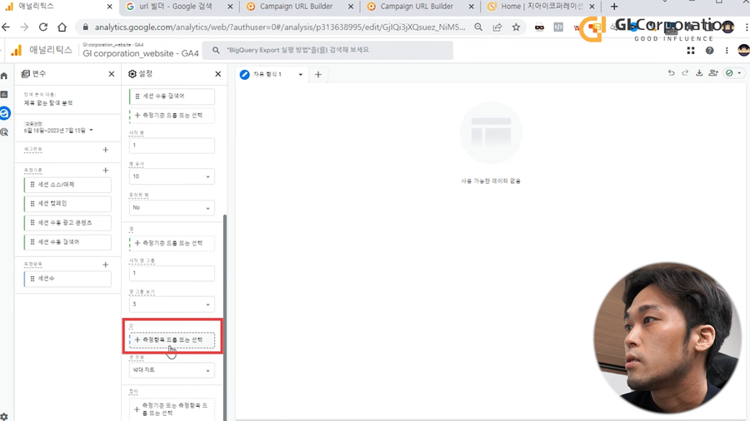Viewport: 750px width, 421px height.
Task: Click the Analytics logo in the header
Action: pyautogui.click(x=17, y=50)
